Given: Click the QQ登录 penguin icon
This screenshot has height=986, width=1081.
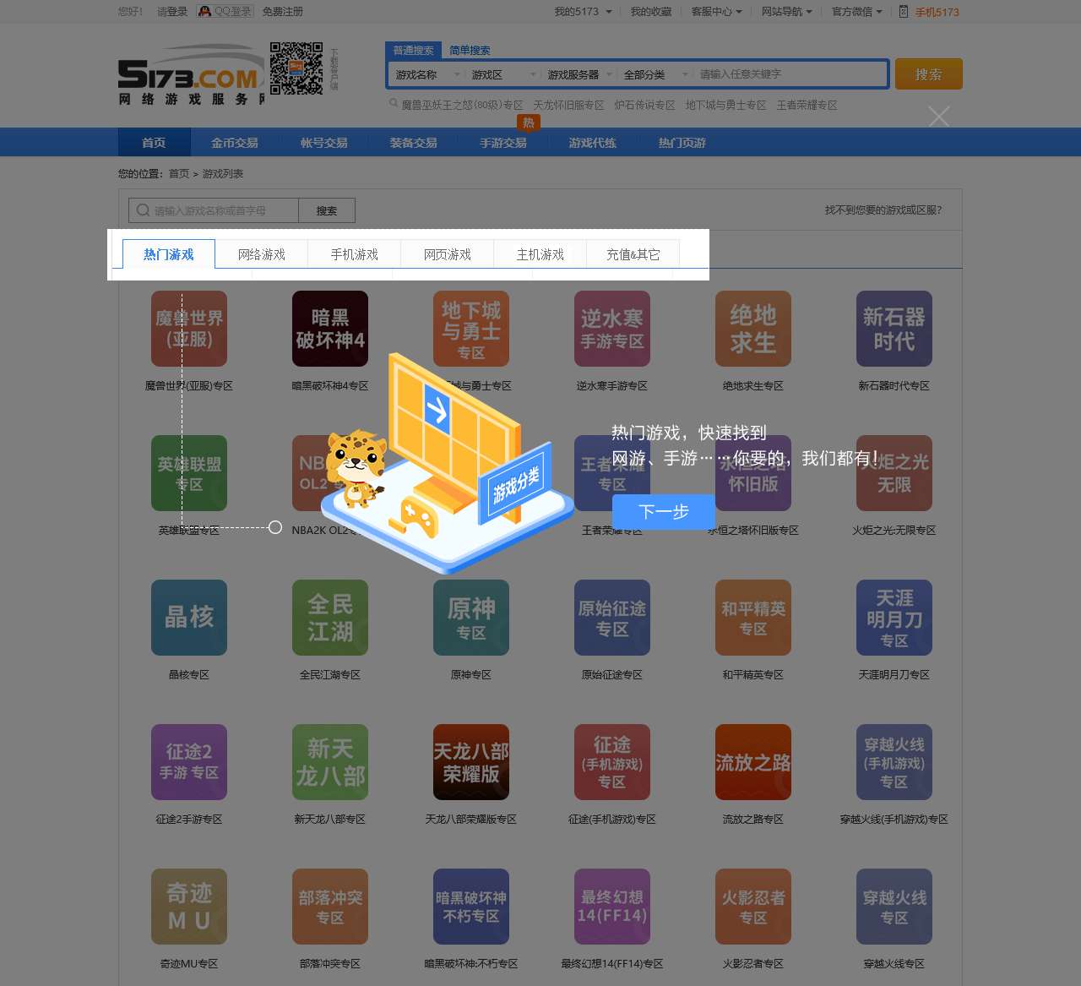Looking at the screenshot, I should pos(204,11).
